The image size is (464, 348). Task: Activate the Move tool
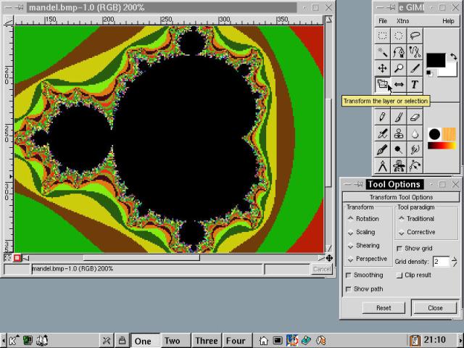click(383, 68)
